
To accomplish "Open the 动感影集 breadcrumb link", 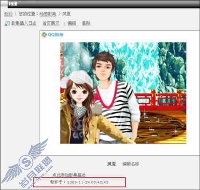I will click(x=48, y=14).
